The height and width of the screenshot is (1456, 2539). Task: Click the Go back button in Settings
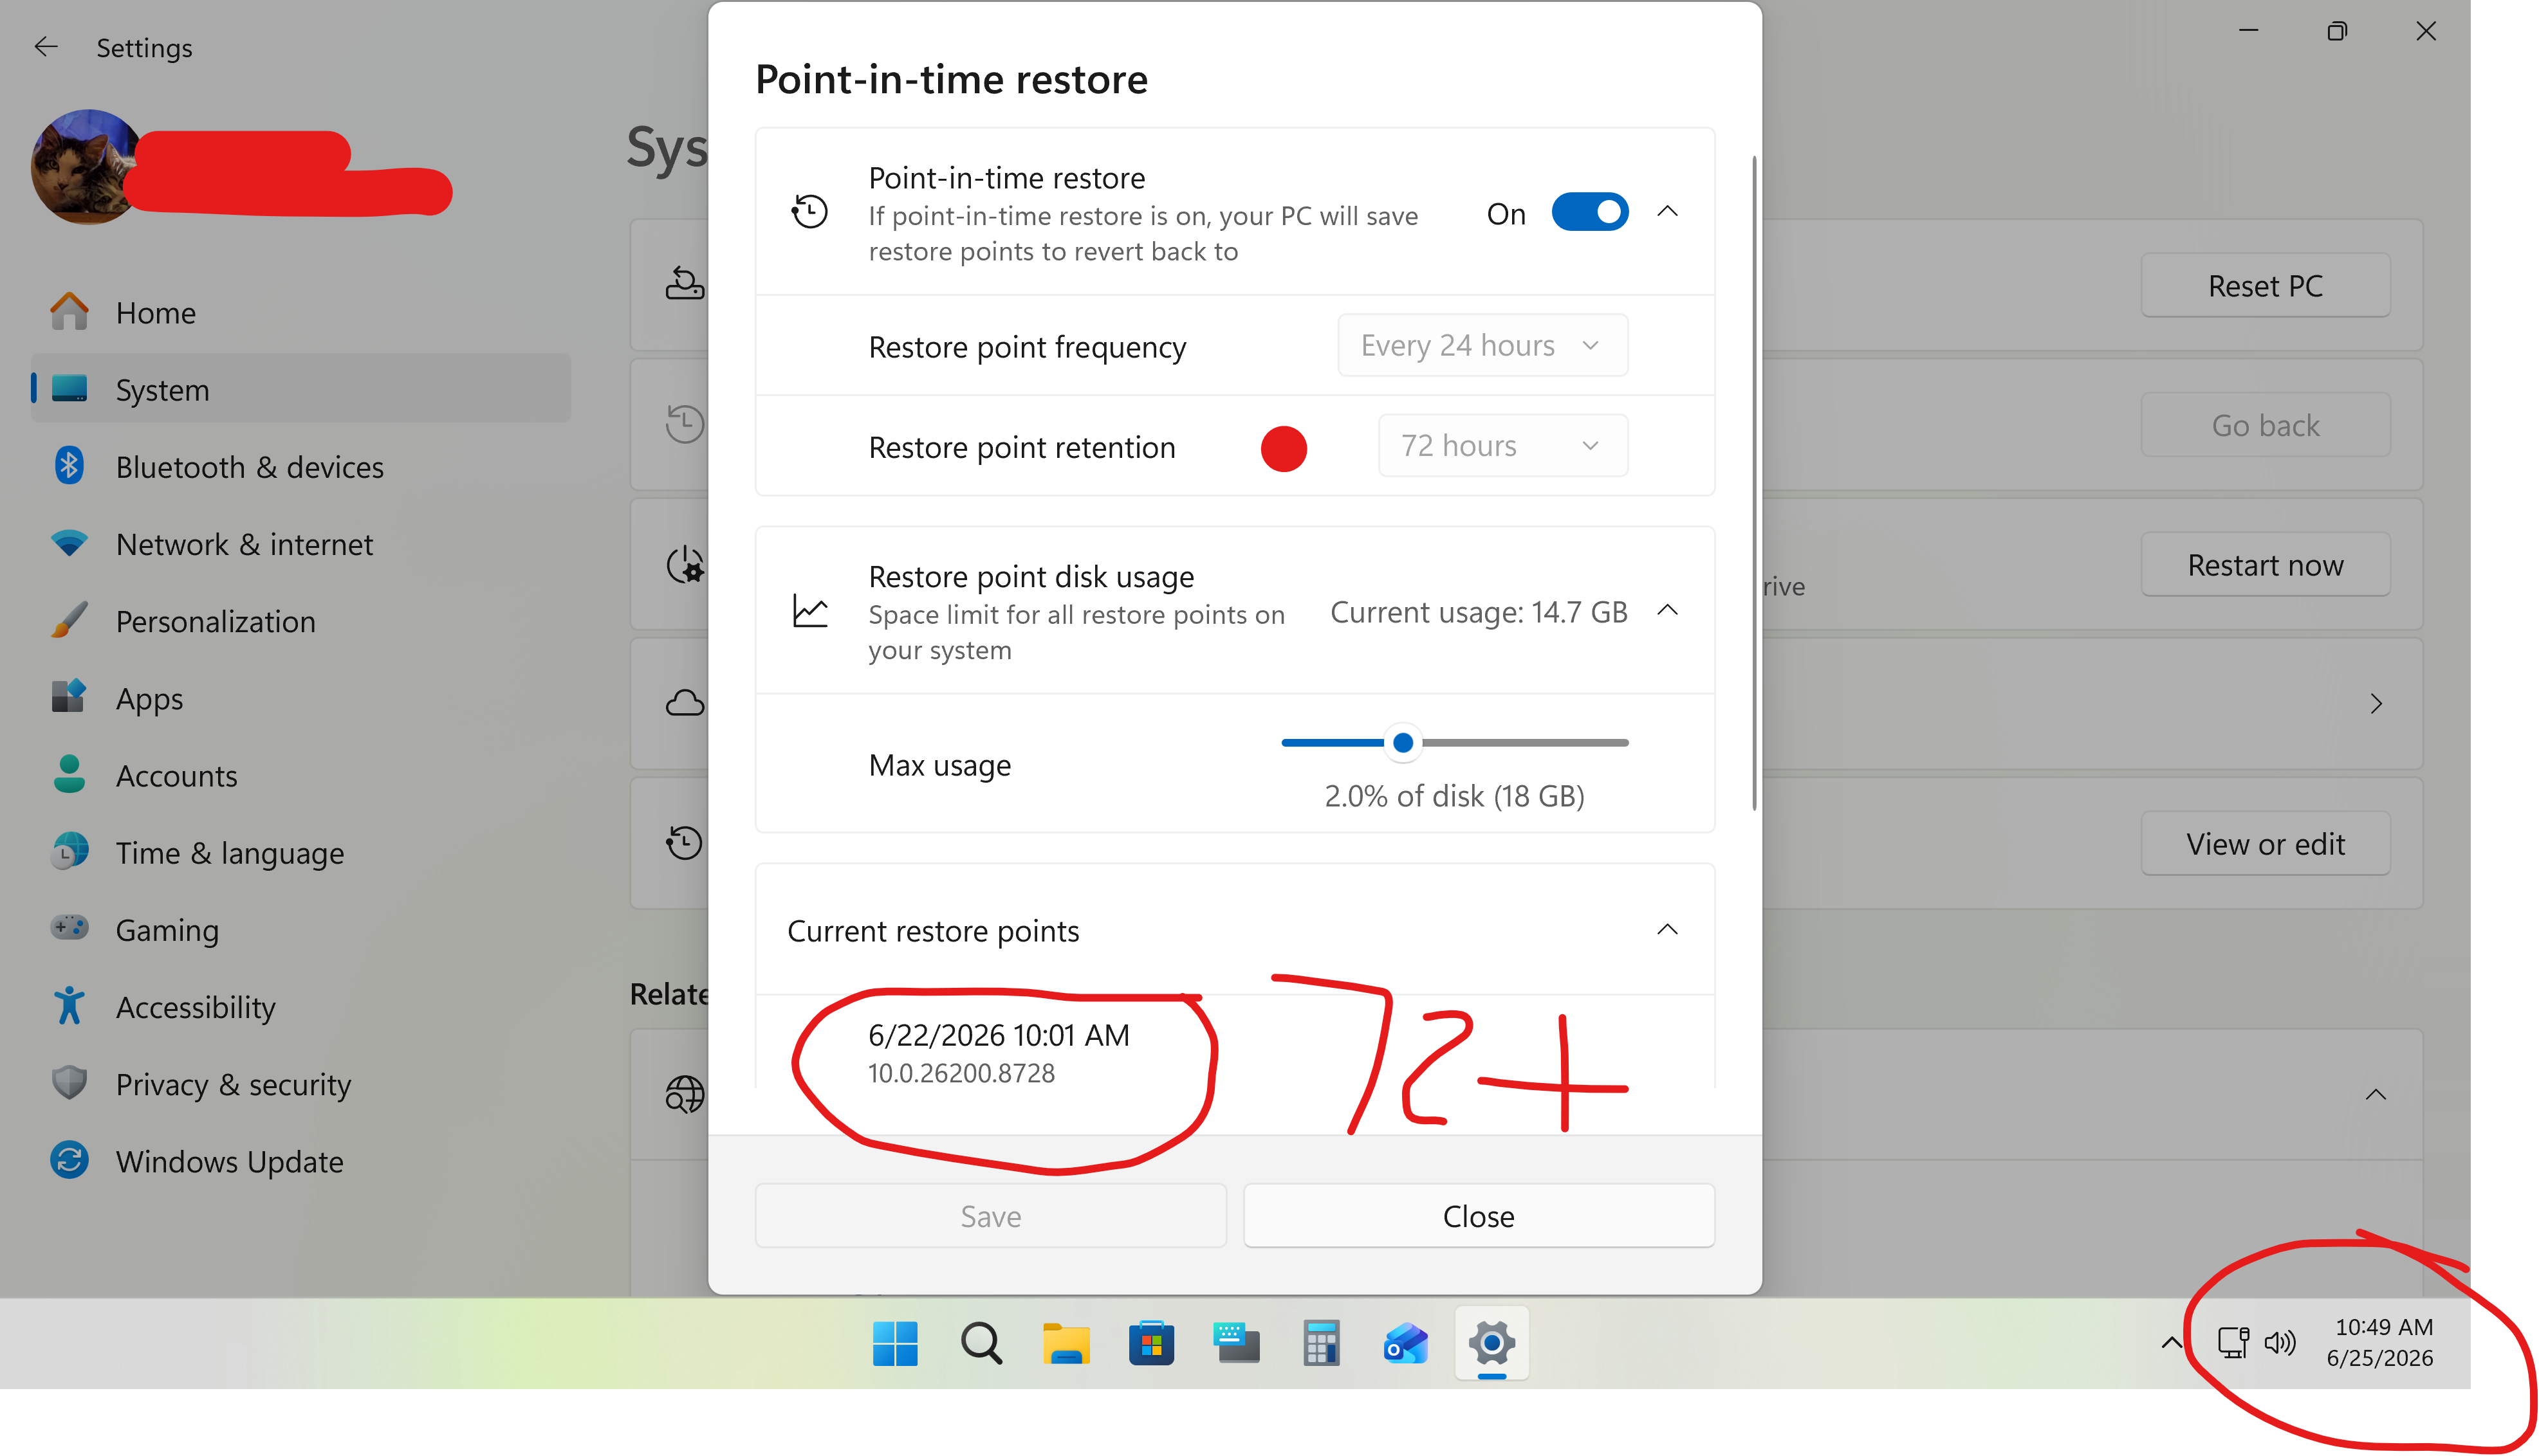(x=2265, y=425)
